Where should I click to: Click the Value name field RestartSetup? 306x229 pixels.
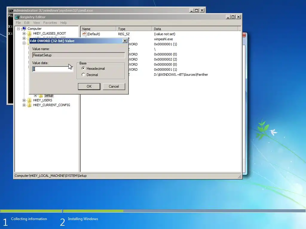point(79,55)
